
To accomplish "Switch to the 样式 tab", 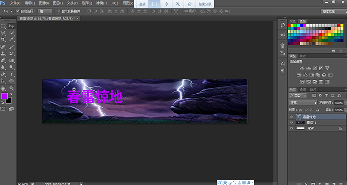I will coord(303,56).
